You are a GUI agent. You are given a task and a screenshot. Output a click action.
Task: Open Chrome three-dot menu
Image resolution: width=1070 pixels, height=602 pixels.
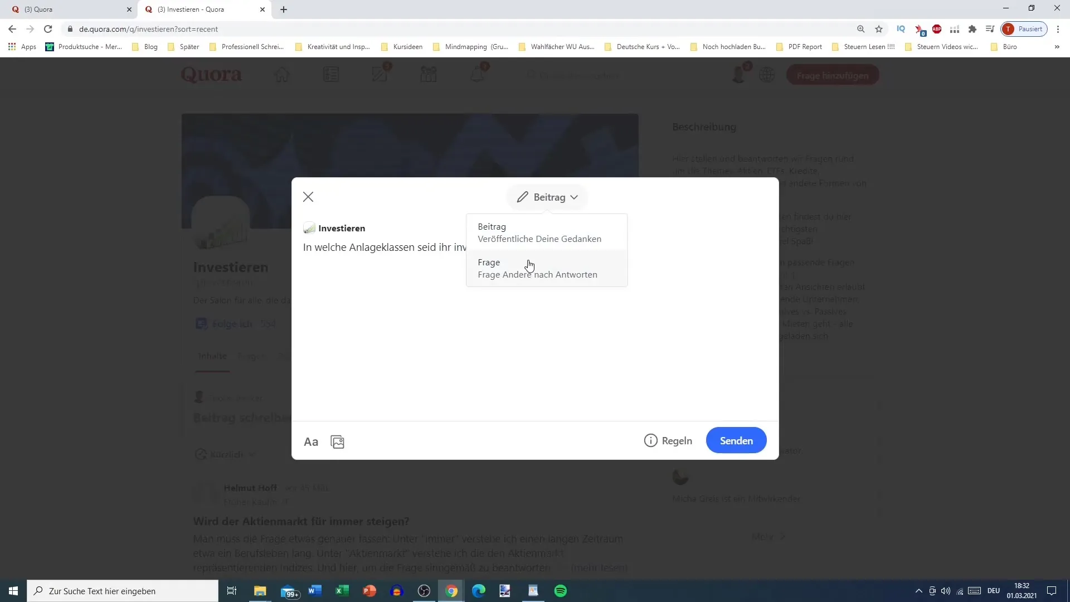click(1058, 29)
